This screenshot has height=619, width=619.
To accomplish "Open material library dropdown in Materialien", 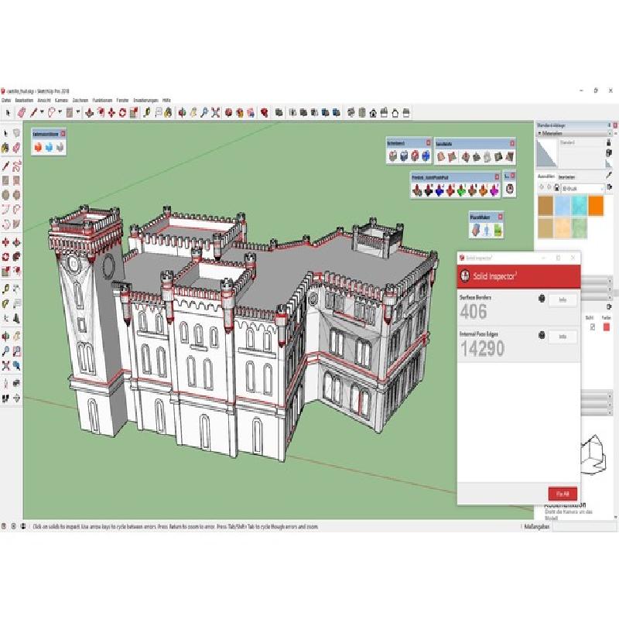I will point(583,189).
